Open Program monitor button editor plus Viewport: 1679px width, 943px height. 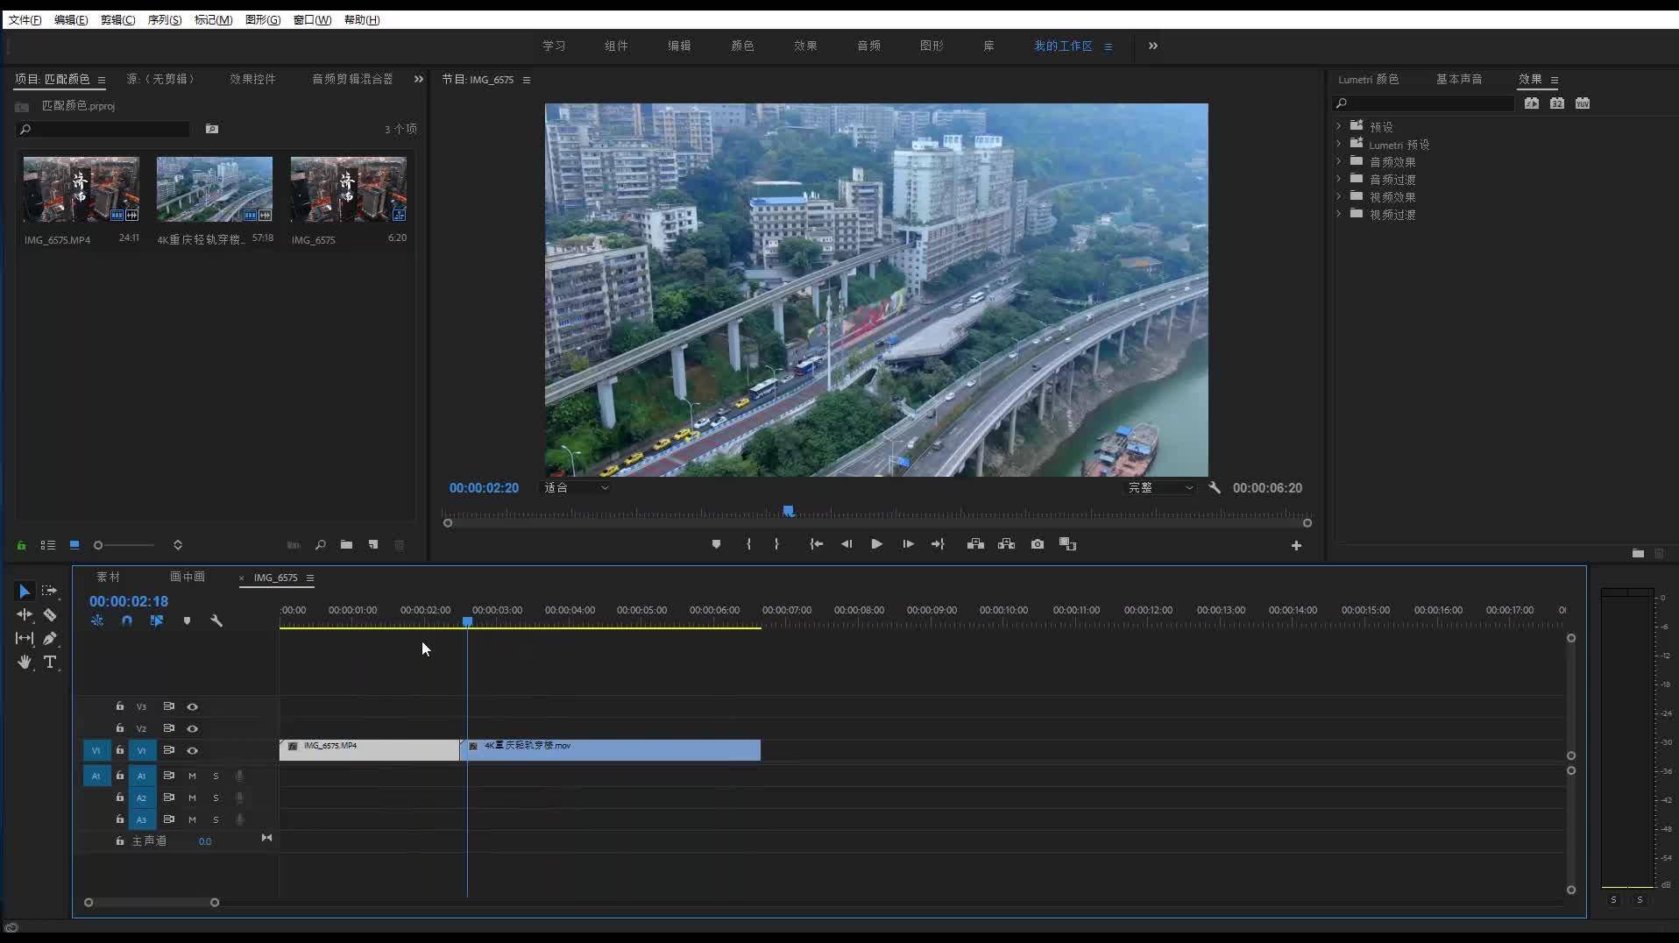[x=1296, y=545]
